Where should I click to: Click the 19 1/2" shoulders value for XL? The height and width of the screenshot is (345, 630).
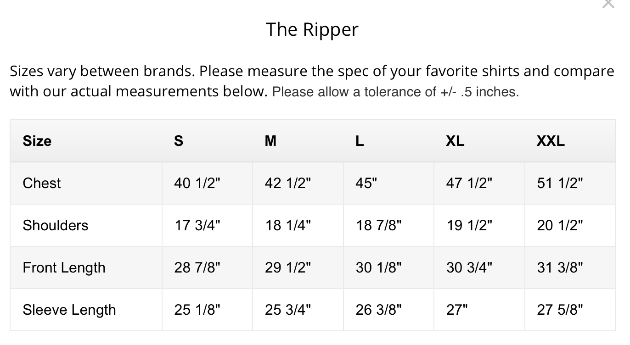tap(469, 225)
